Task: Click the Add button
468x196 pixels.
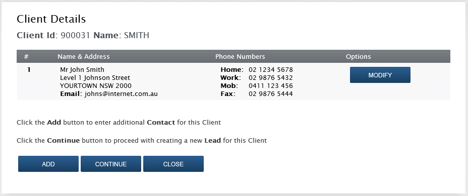Action: 48,164
